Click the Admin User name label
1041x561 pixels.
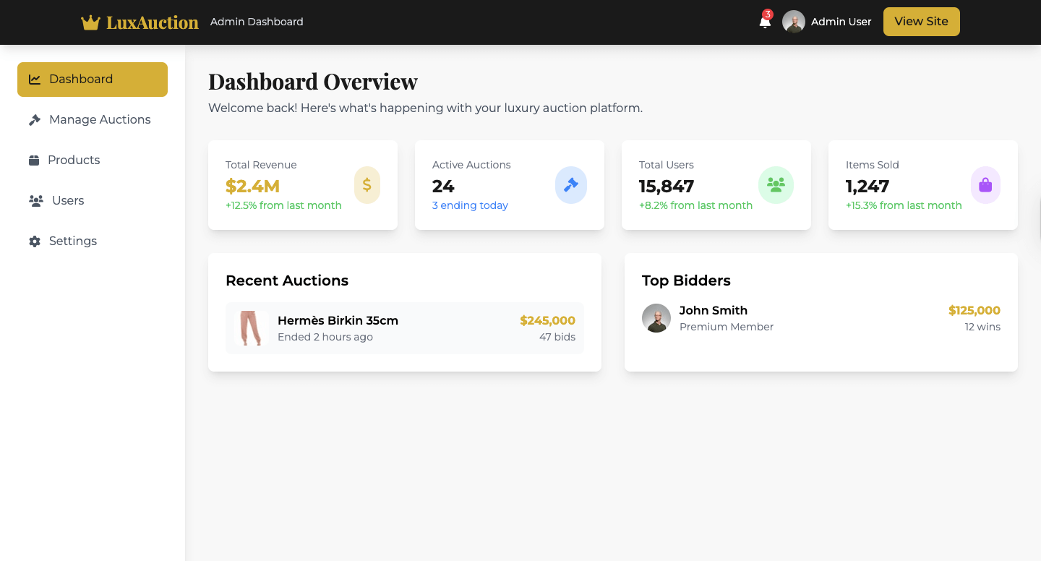click(841, 22)
